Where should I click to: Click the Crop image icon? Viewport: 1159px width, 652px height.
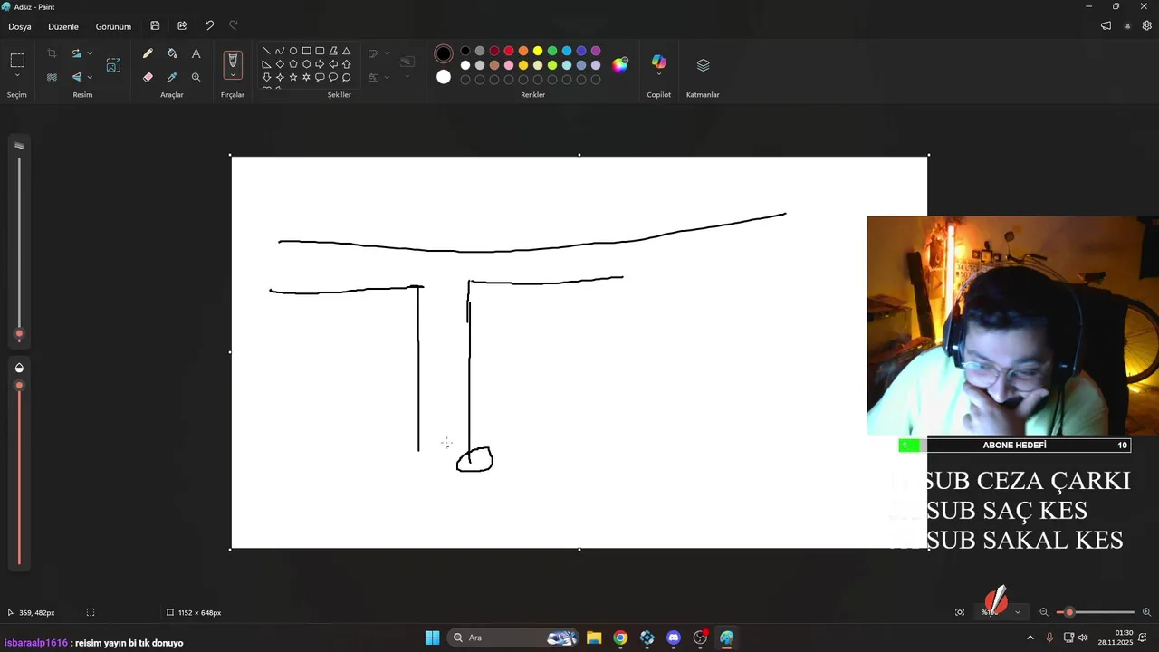pyautogui.click(x=52, y=53)
